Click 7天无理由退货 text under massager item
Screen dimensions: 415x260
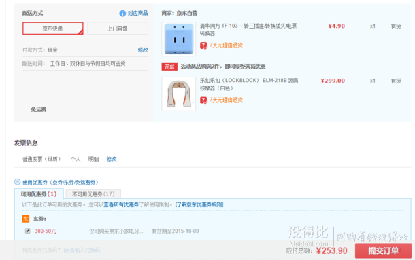point(226,100)
